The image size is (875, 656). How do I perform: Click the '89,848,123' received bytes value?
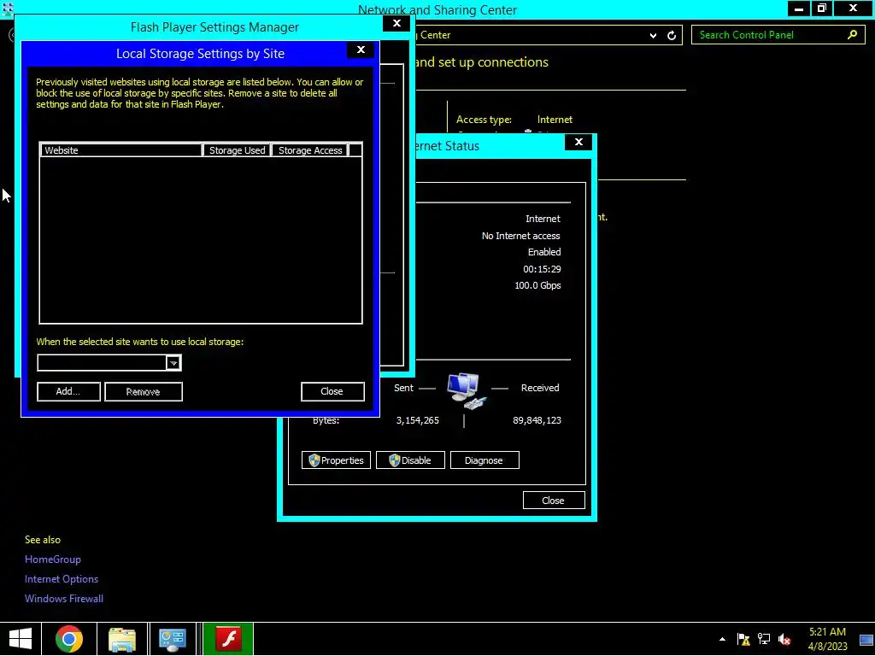coord(537,420)
